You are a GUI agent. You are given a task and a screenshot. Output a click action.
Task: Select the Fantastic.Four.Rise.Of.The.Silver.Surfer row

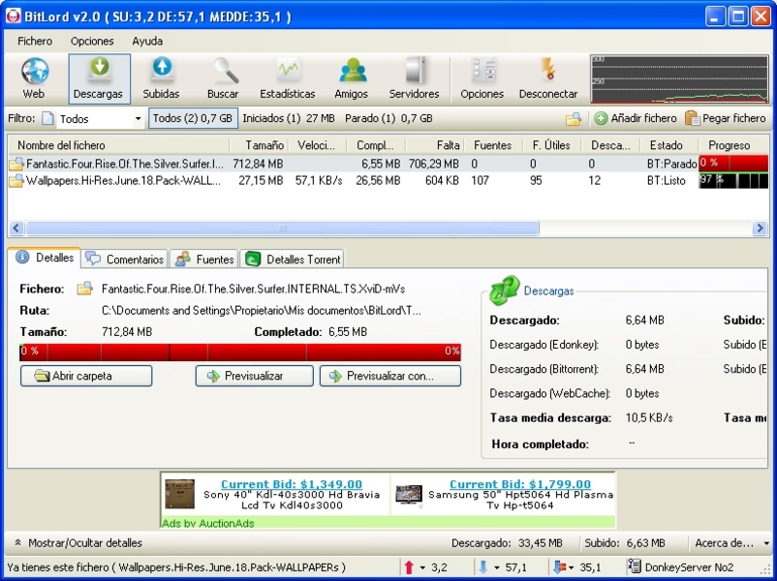tap(388, 164)
